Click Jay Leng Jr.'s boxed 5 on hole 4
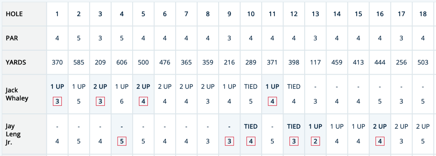 [x=122, y=142]
